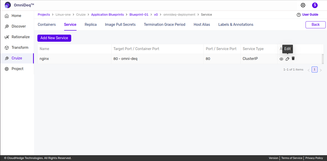Click the 1-1 of 1 items text

coord(293,70)
